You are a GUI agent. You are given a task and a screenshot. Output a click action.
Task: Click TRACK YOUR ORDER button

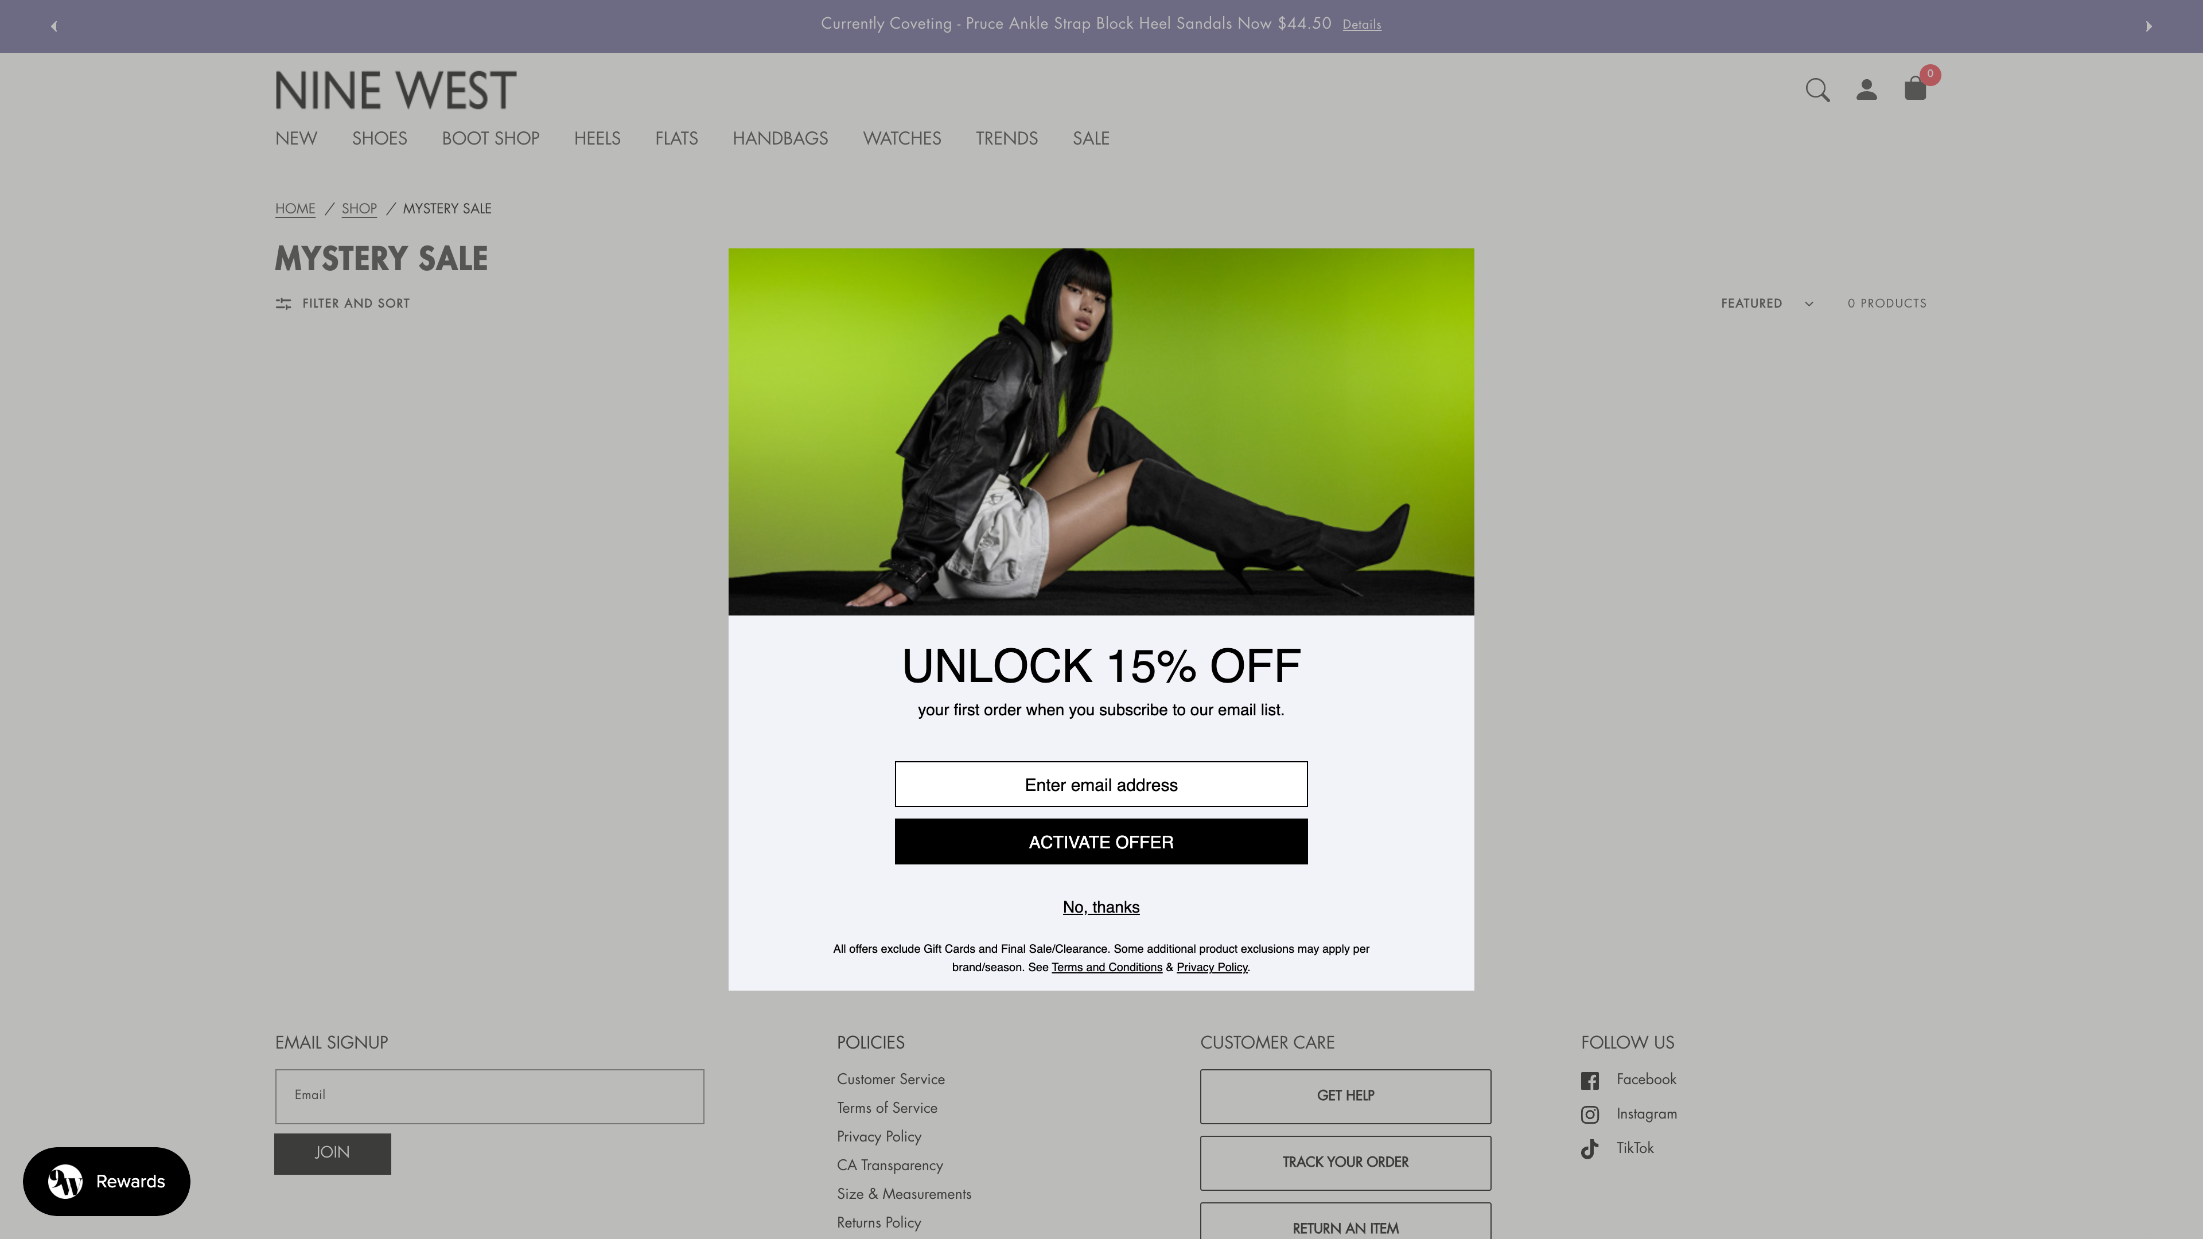tap(1345, 1162)
